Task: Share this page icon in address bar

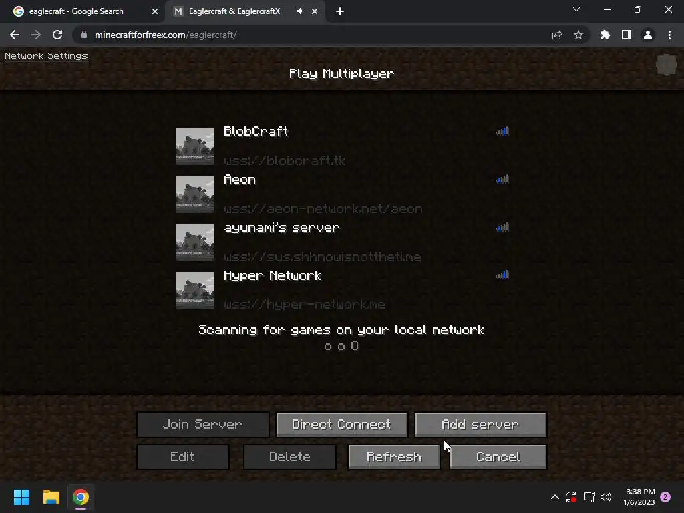Action: 557,35
